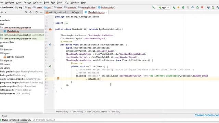Hide the Project panel with the minus icon
Screen dimensions: 219x123
[41, 12]
